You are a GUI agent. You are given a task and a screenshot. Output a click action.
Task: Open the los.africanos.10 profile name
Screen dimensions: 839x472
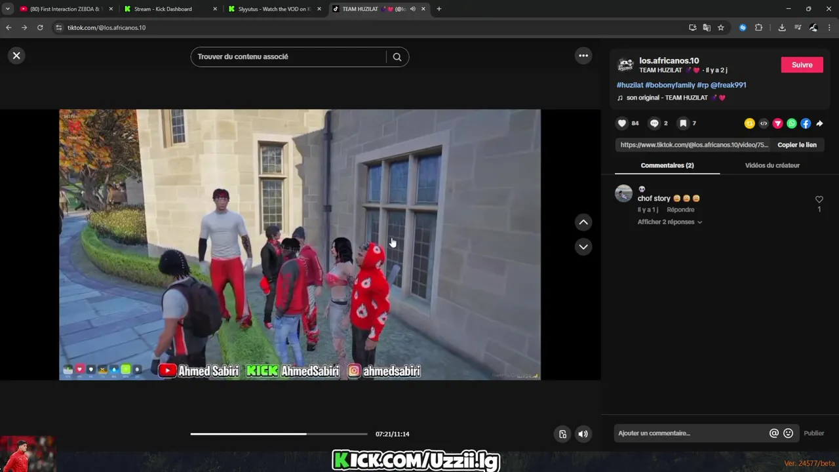pos(669,61)
